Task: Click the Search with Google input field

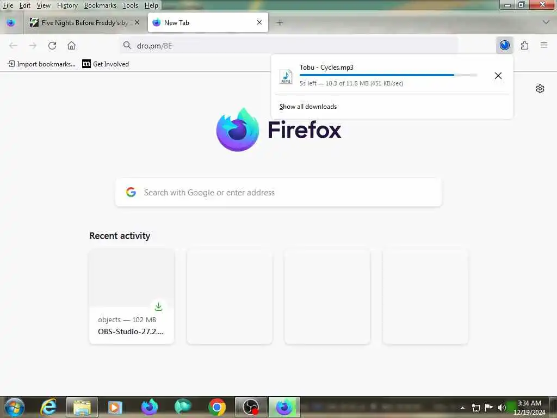Action: coord(278,192)
